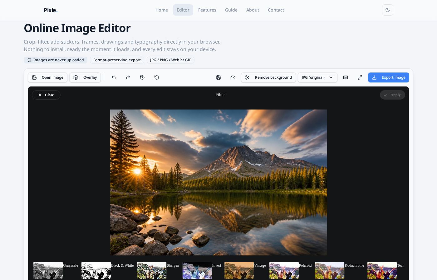This screenshot has height=280, width=437.
Task: Choose the Grayscale filter thumbnail
Action: (x=48, y=270)
